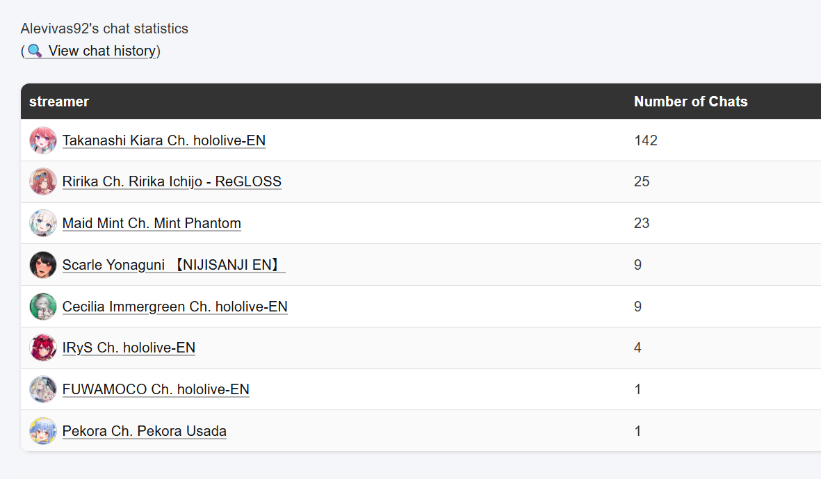Open Takanashi Kiara Ch. hololive-EN link

coord(164,140)
